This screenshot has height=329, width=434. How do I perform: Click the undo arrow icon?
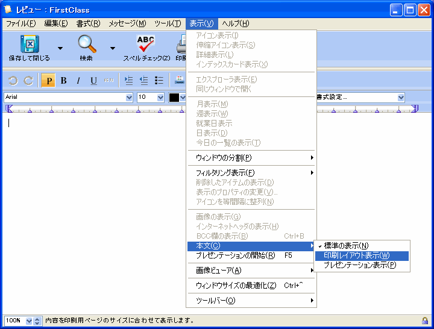click(x=13, y=81)
